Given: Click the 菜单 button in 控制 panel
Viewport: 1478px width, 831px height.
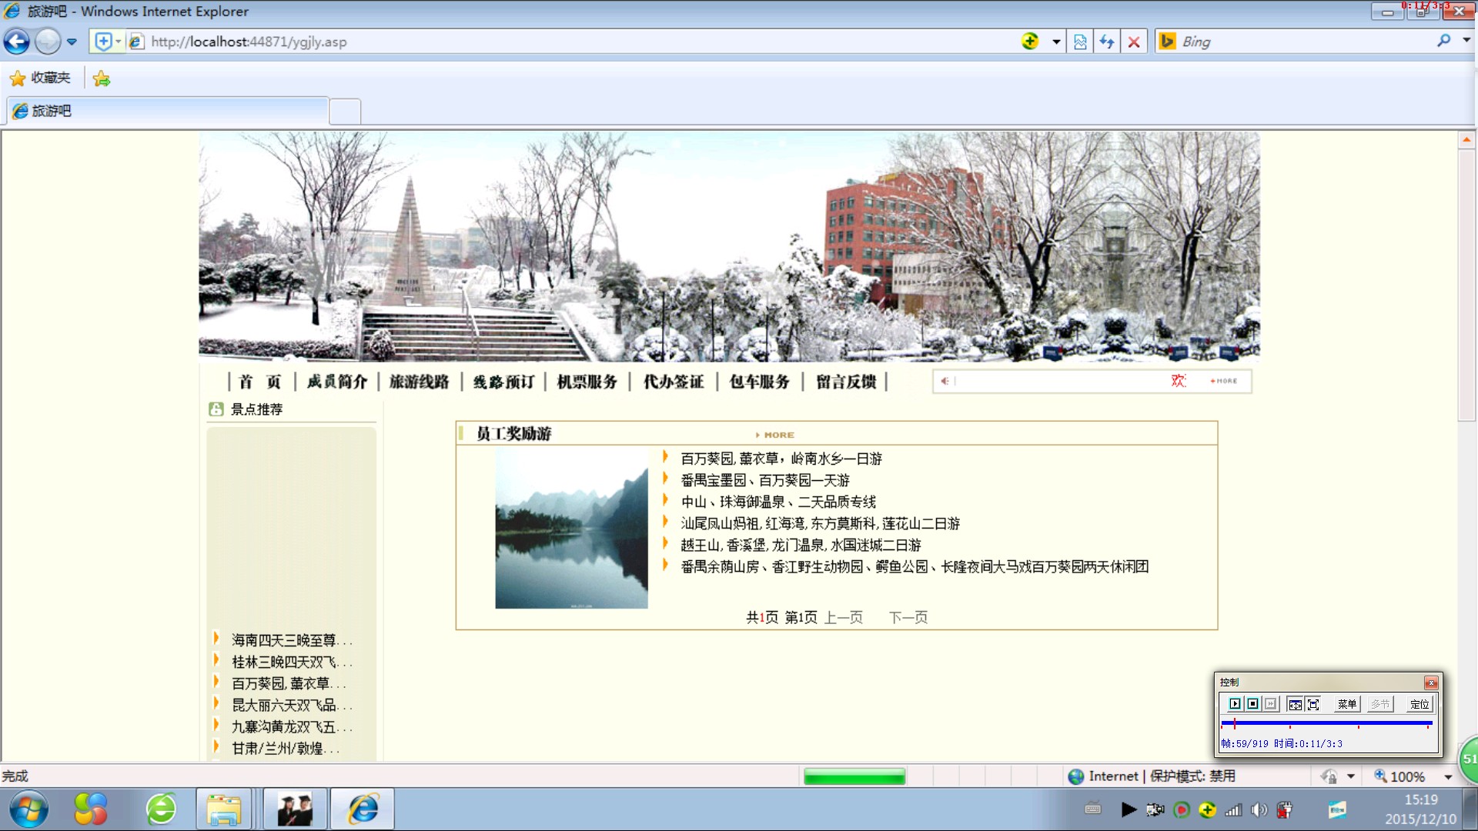Looking at the screenshot, I should click(1347, 704).
